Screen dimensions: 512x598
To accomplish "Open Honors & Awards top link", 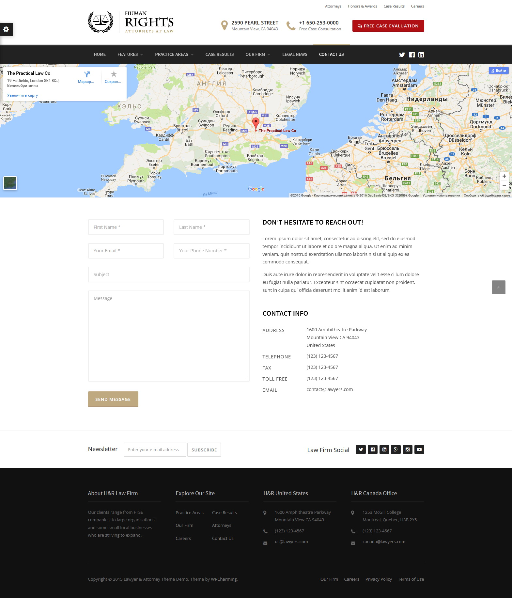I will (362, 6).
